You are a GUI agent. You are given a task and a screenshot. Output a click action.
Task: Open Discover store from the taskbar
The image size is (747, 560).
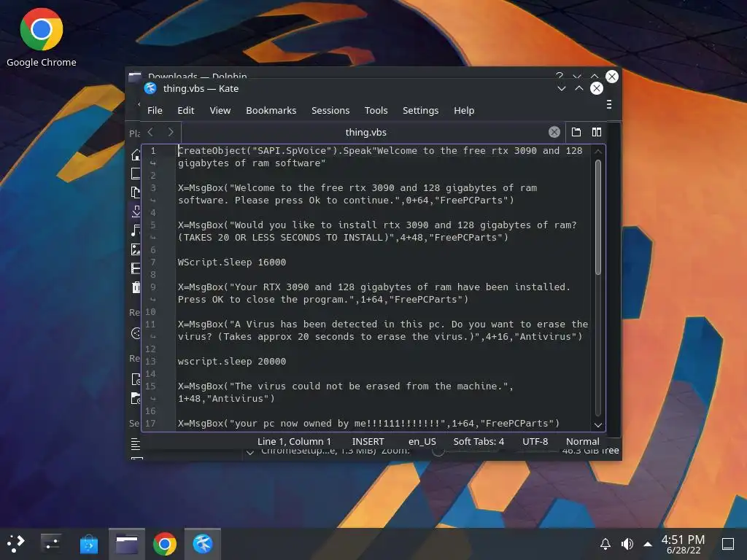88,543
